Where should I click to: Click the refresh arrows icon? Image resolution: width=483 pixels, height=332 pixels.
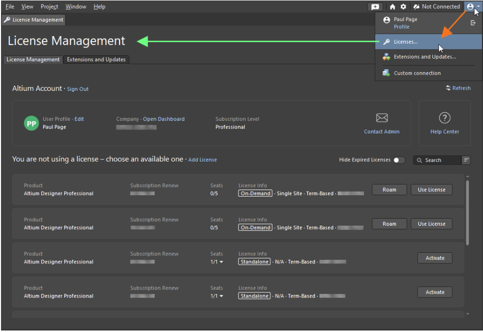tap(448, 88)
